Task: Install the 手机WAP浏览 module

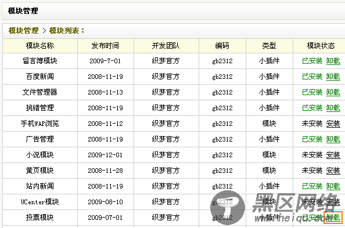Action: (333, 124)
